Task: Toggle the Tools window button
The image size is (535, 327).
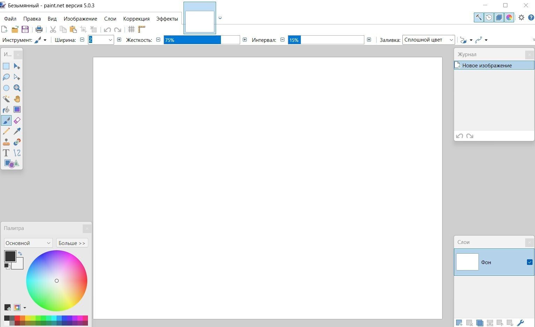Action: [x=479, y=17]
